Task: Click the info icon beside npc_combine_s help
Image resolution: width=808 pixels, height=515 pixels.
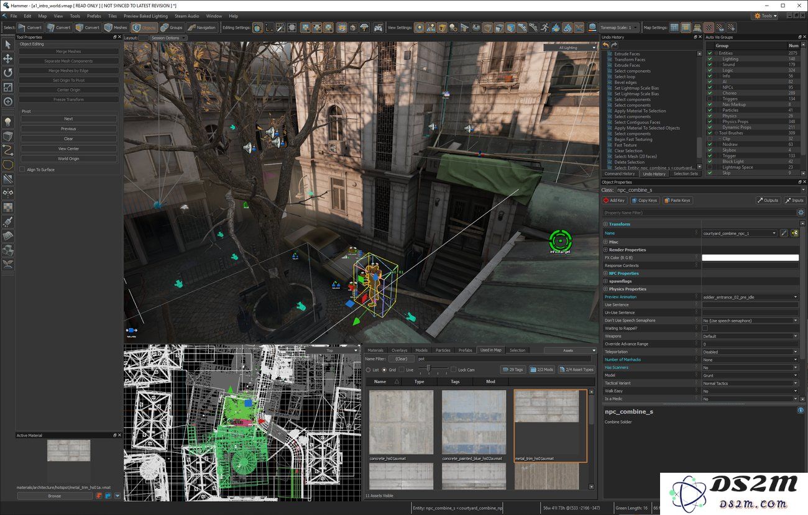Action: coord(801,411)
